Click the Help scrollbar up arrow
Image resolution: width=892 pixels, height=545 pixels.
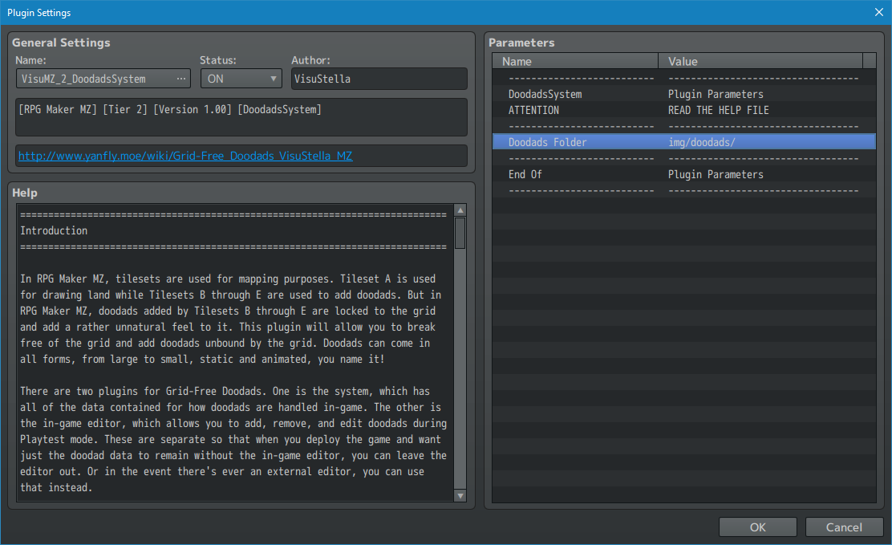coord(460,210)
